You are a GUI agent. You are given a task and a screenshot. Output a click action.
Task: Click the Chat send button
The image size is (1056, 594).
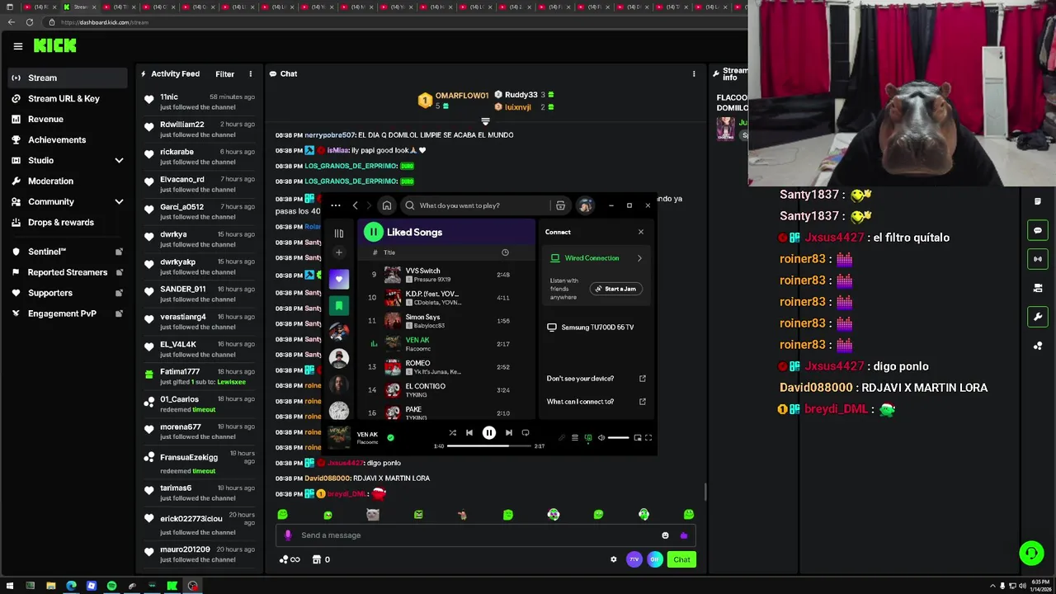point(681,559)
